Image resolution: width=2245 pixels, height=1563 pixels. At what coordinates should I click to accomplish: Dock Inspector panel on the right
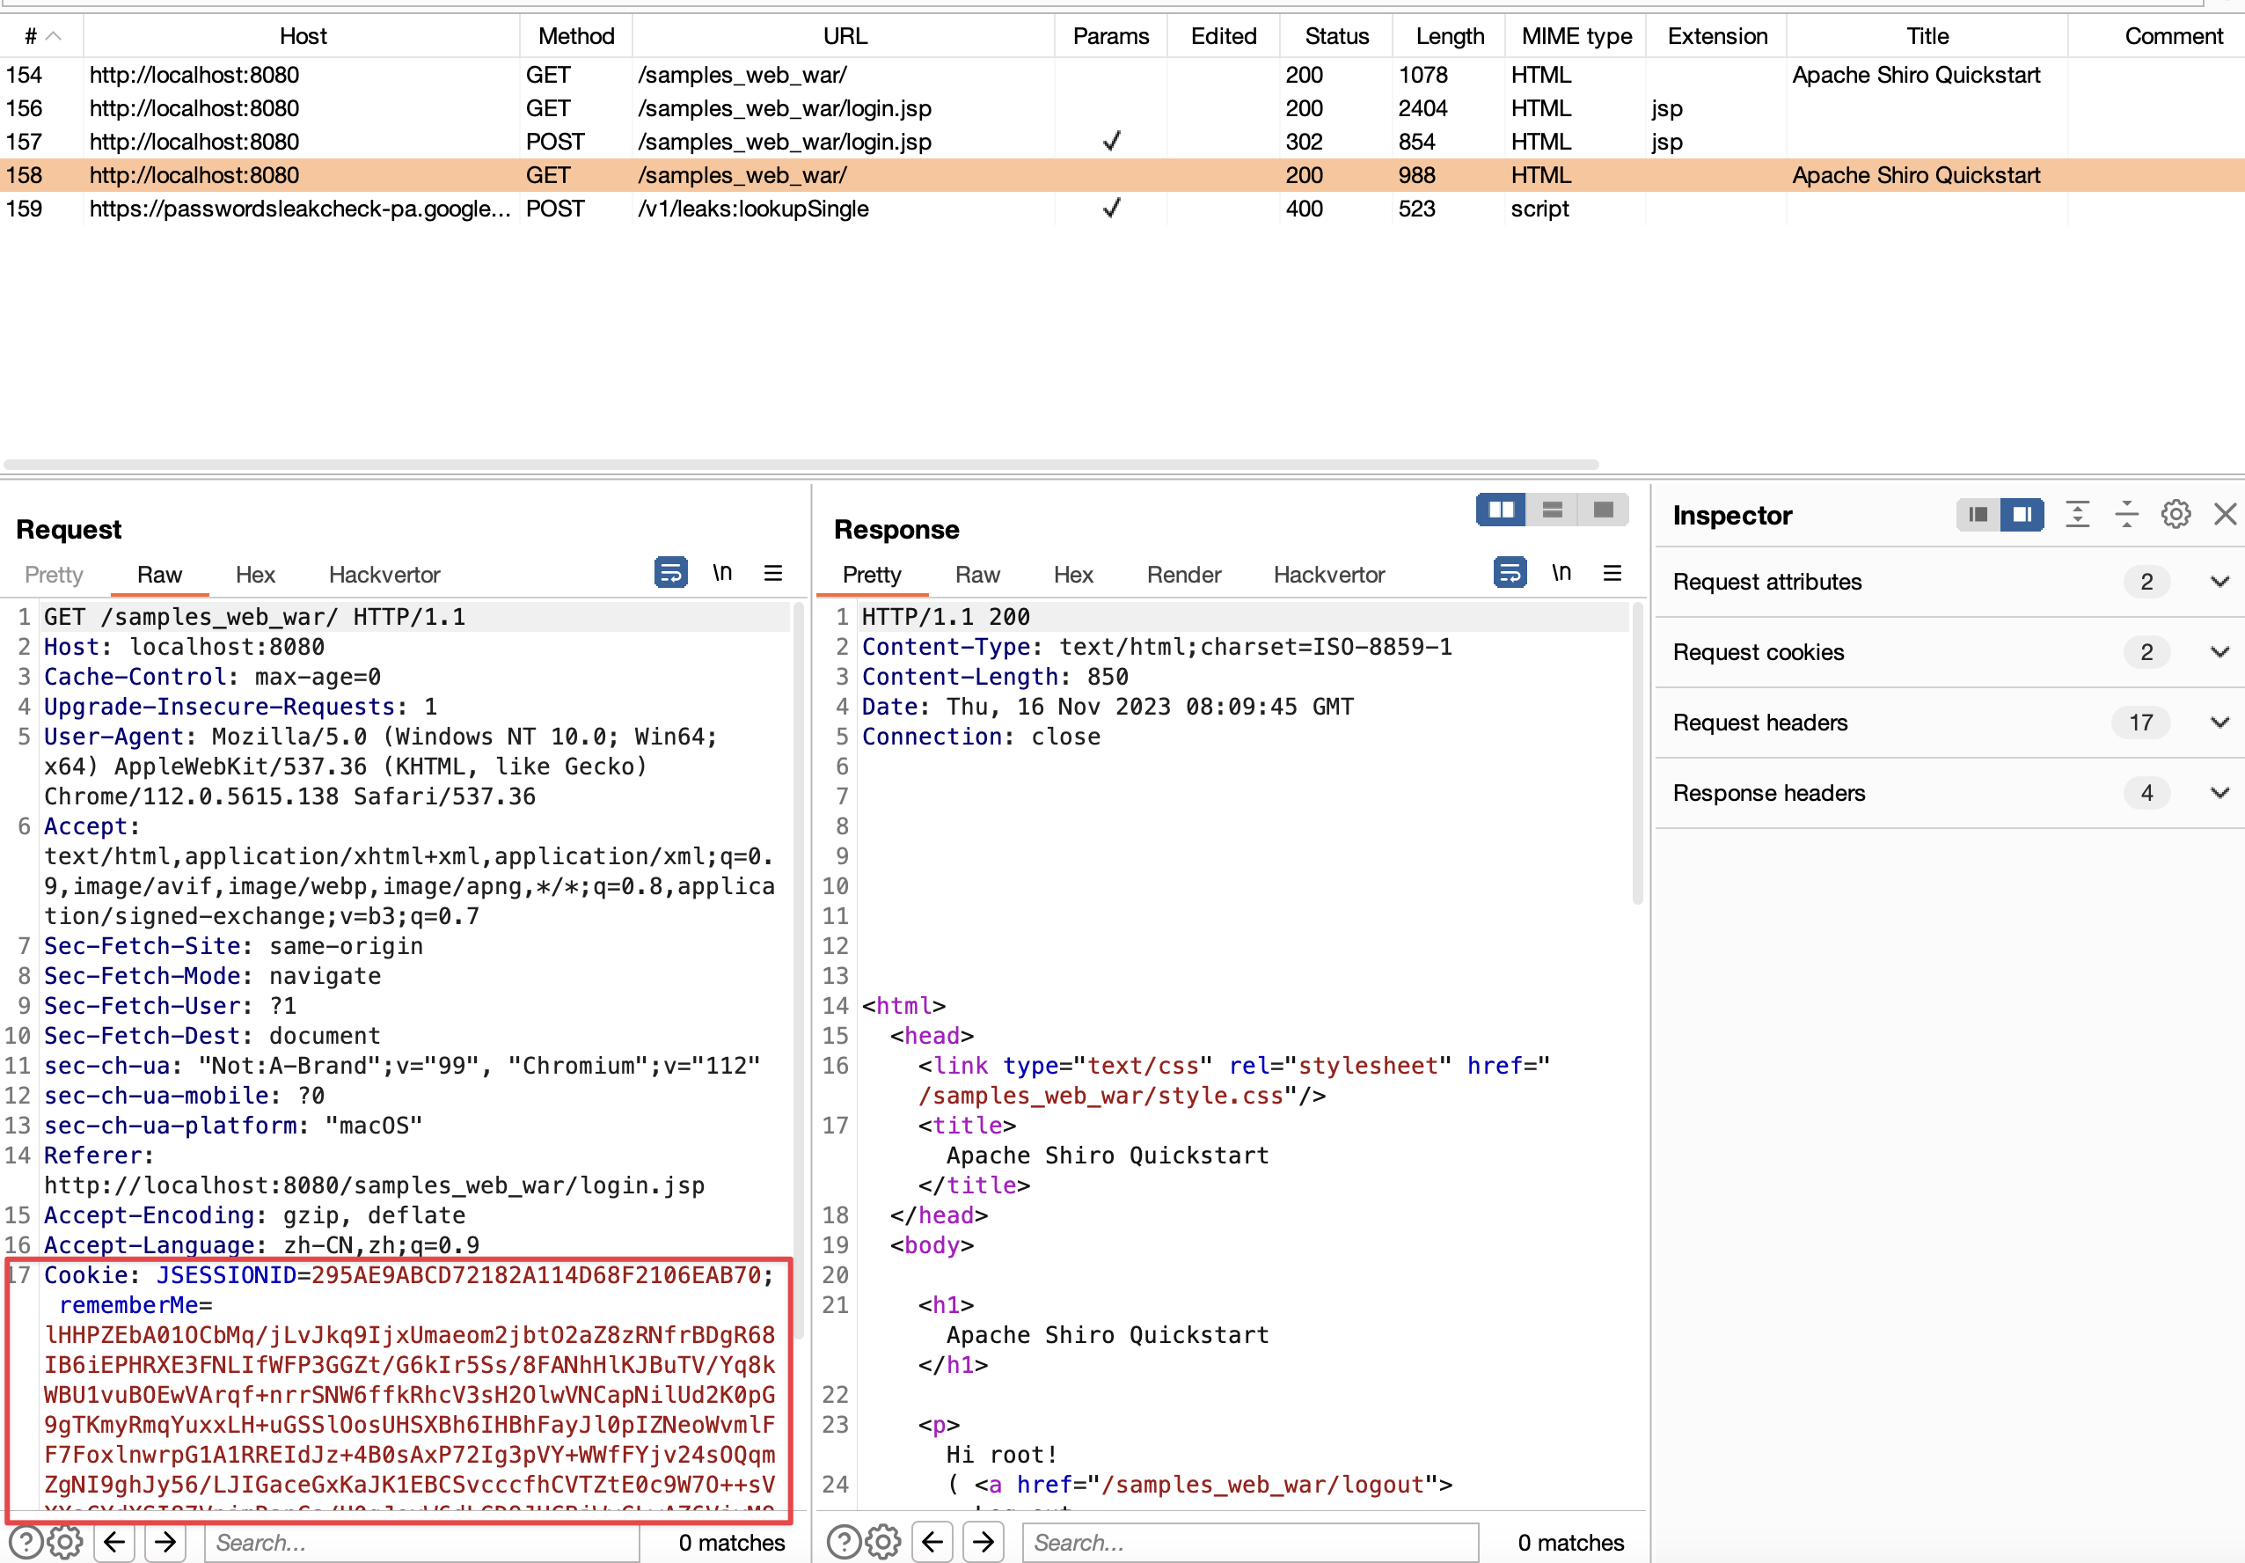tap(2022, 515)
